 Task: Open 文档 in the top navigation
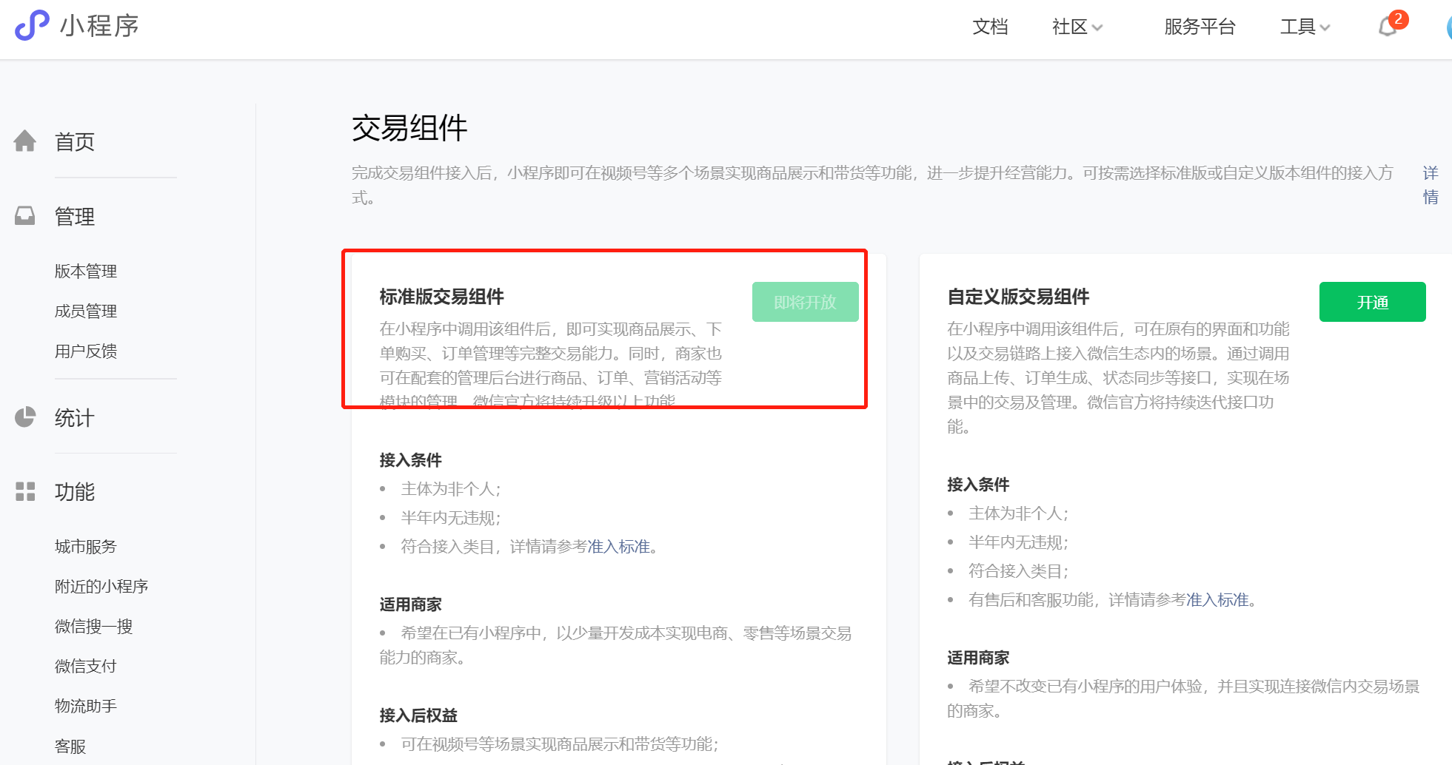coord(990,27)
